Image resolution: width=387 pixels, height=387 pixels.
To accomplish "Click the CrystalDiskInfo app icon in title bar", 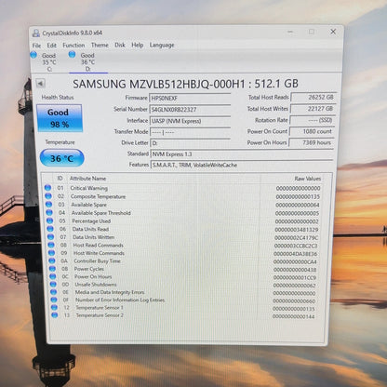I will point(36,33).
